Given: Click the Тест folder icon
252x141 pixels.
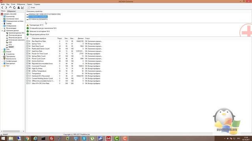Looking at the screenshot, I should [4, 66].
